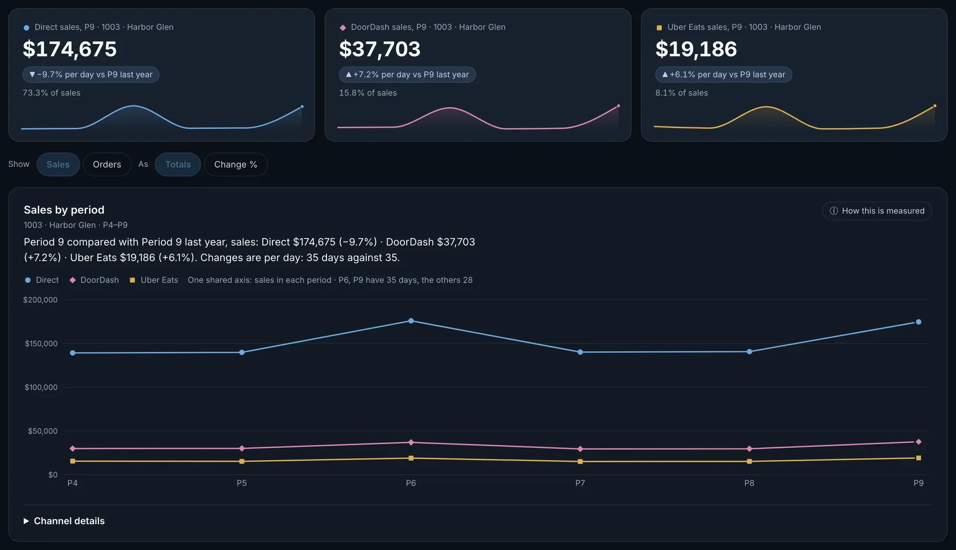Click the DoorDash legend pink diamond
The height and width of the screenshot is (550, 956).
[x=73, y=280]
